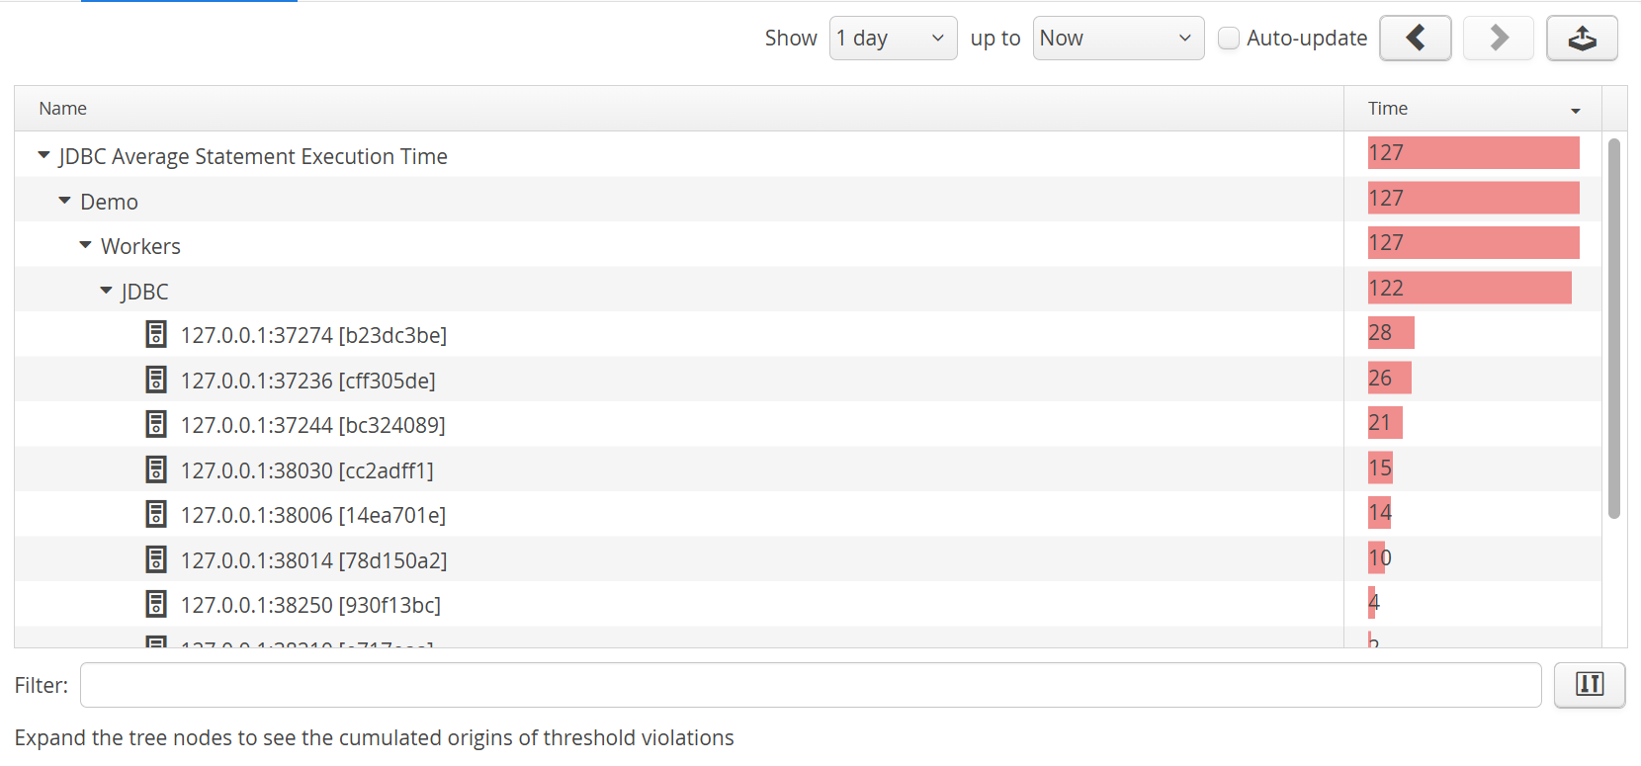Click the red 127 bar for Demo
This screenshot has height=766, width=1641.
coord(1473,199)
